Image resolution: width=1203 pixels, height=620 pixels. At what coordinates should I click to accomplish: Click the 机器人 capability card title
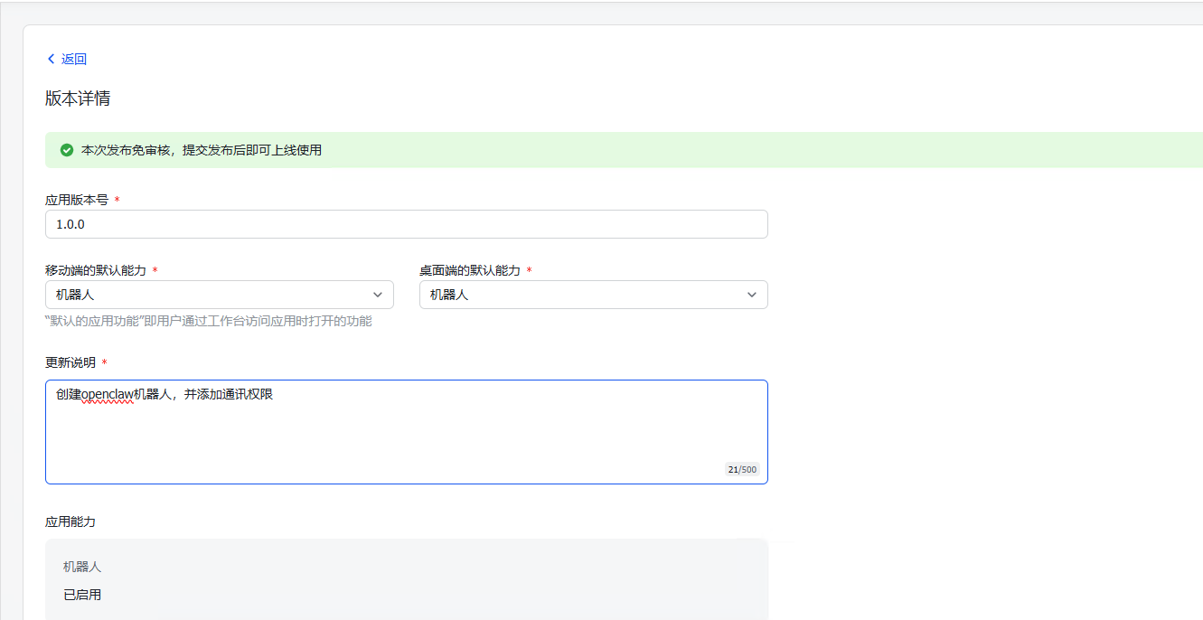pos(82,567)
